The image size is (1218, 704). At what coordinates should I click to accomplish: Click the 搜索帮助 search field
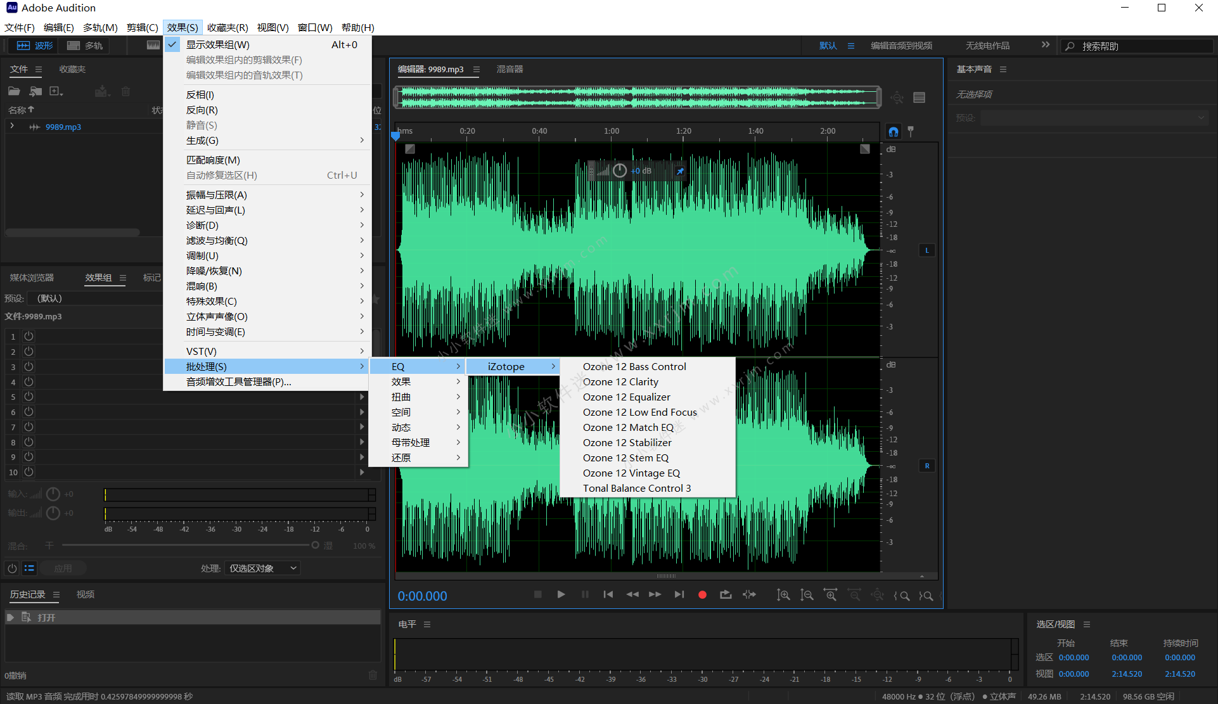tap(1138, 46)
